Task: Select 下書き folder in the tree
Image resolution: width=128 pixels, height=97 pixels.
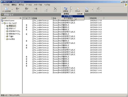Action: [x=10, y=36]
